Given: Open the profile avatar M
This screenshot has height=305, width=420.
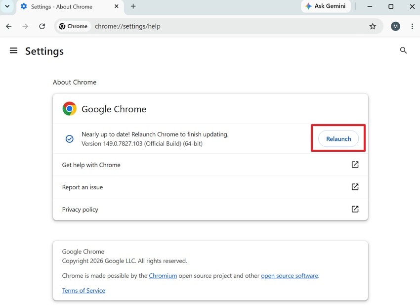Looking at the screenshot, I should click(x=395, y=26).
